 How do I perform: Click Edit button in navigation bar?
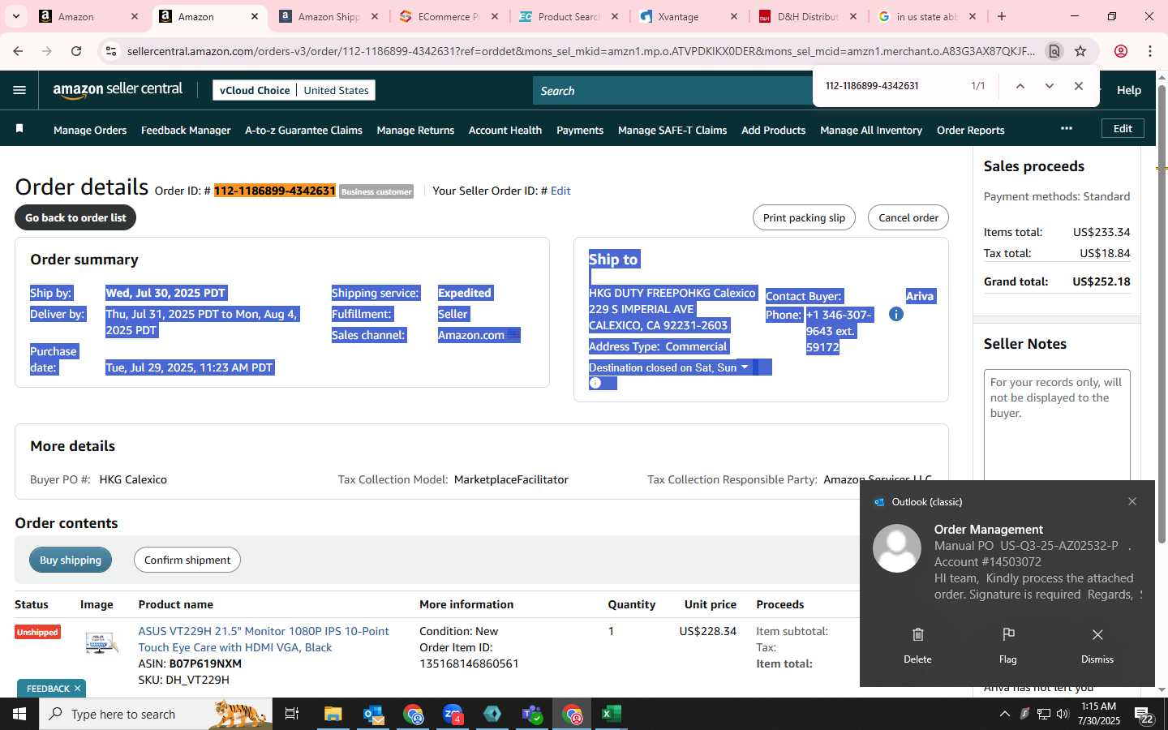click(1123, 128)
